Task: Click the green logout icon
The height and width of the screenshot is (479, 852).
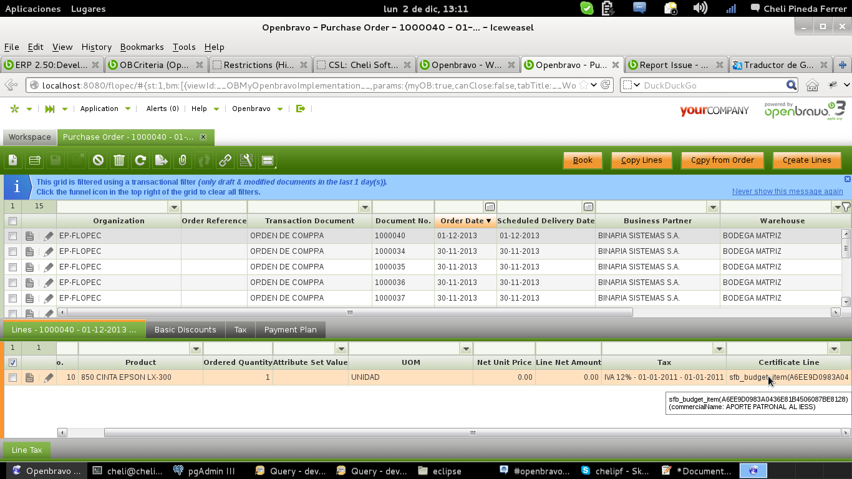Action: 301,109
